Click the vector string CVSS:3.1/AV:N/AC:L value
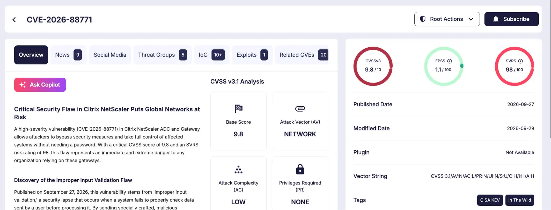 (482, 176)
